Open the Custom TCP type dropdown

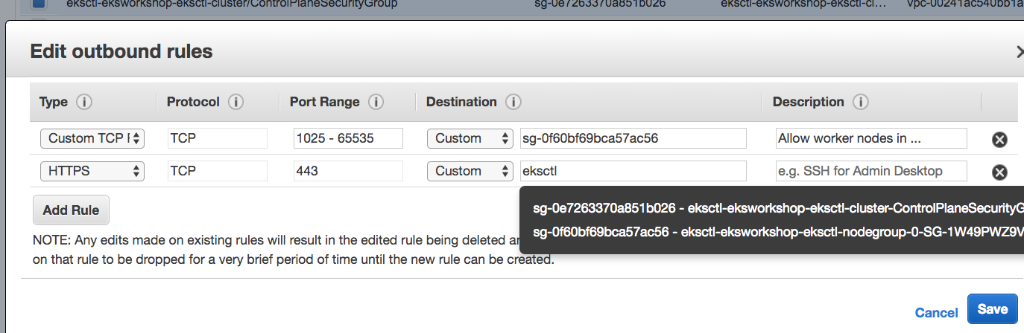pyautogui.click(x=92, y=138)
